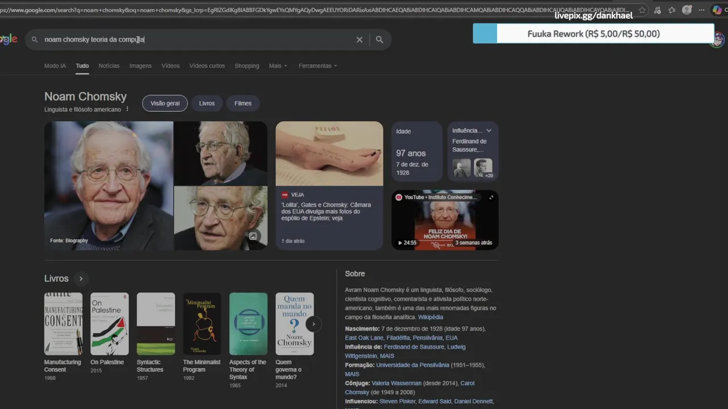Click the image gallery icon on Chomsky photos

(x=253, y=236)
